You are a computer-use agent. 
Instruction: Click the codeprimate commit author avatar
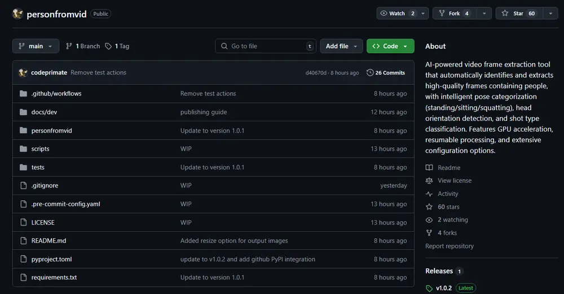[x=23, y=73]
